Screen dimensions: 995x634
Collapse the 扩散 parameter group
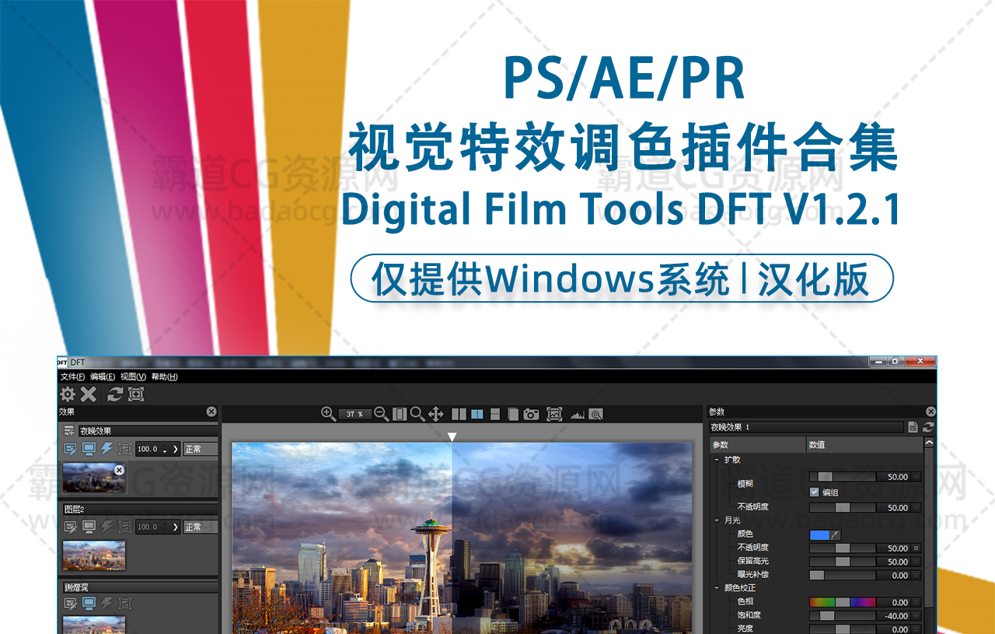coord(716,460)
